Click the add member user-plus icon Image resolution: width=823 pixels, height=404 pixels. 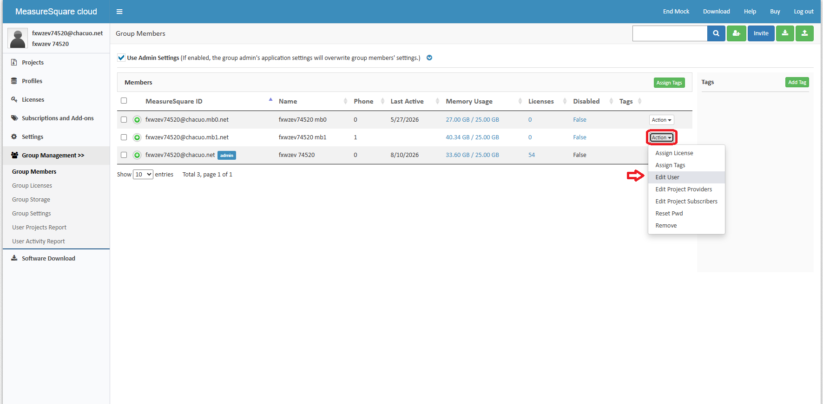point(737,33)
